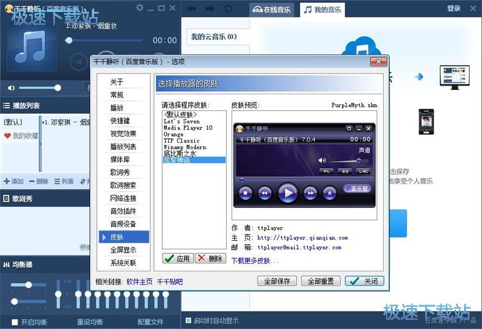482x329 pixels.
Task: Click 配置文件 in equalizer panel
Action: tap(150, 322)
